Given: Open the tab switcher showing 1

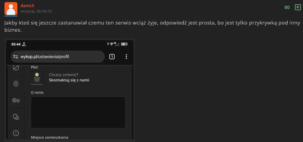Looking at the screenshot, I should pos(112,57).
